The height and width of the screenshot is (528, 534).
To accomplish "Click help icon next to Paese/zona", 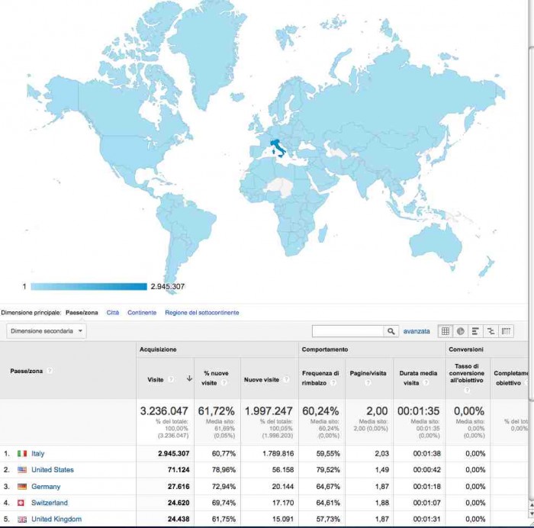I will pos(50,371).
